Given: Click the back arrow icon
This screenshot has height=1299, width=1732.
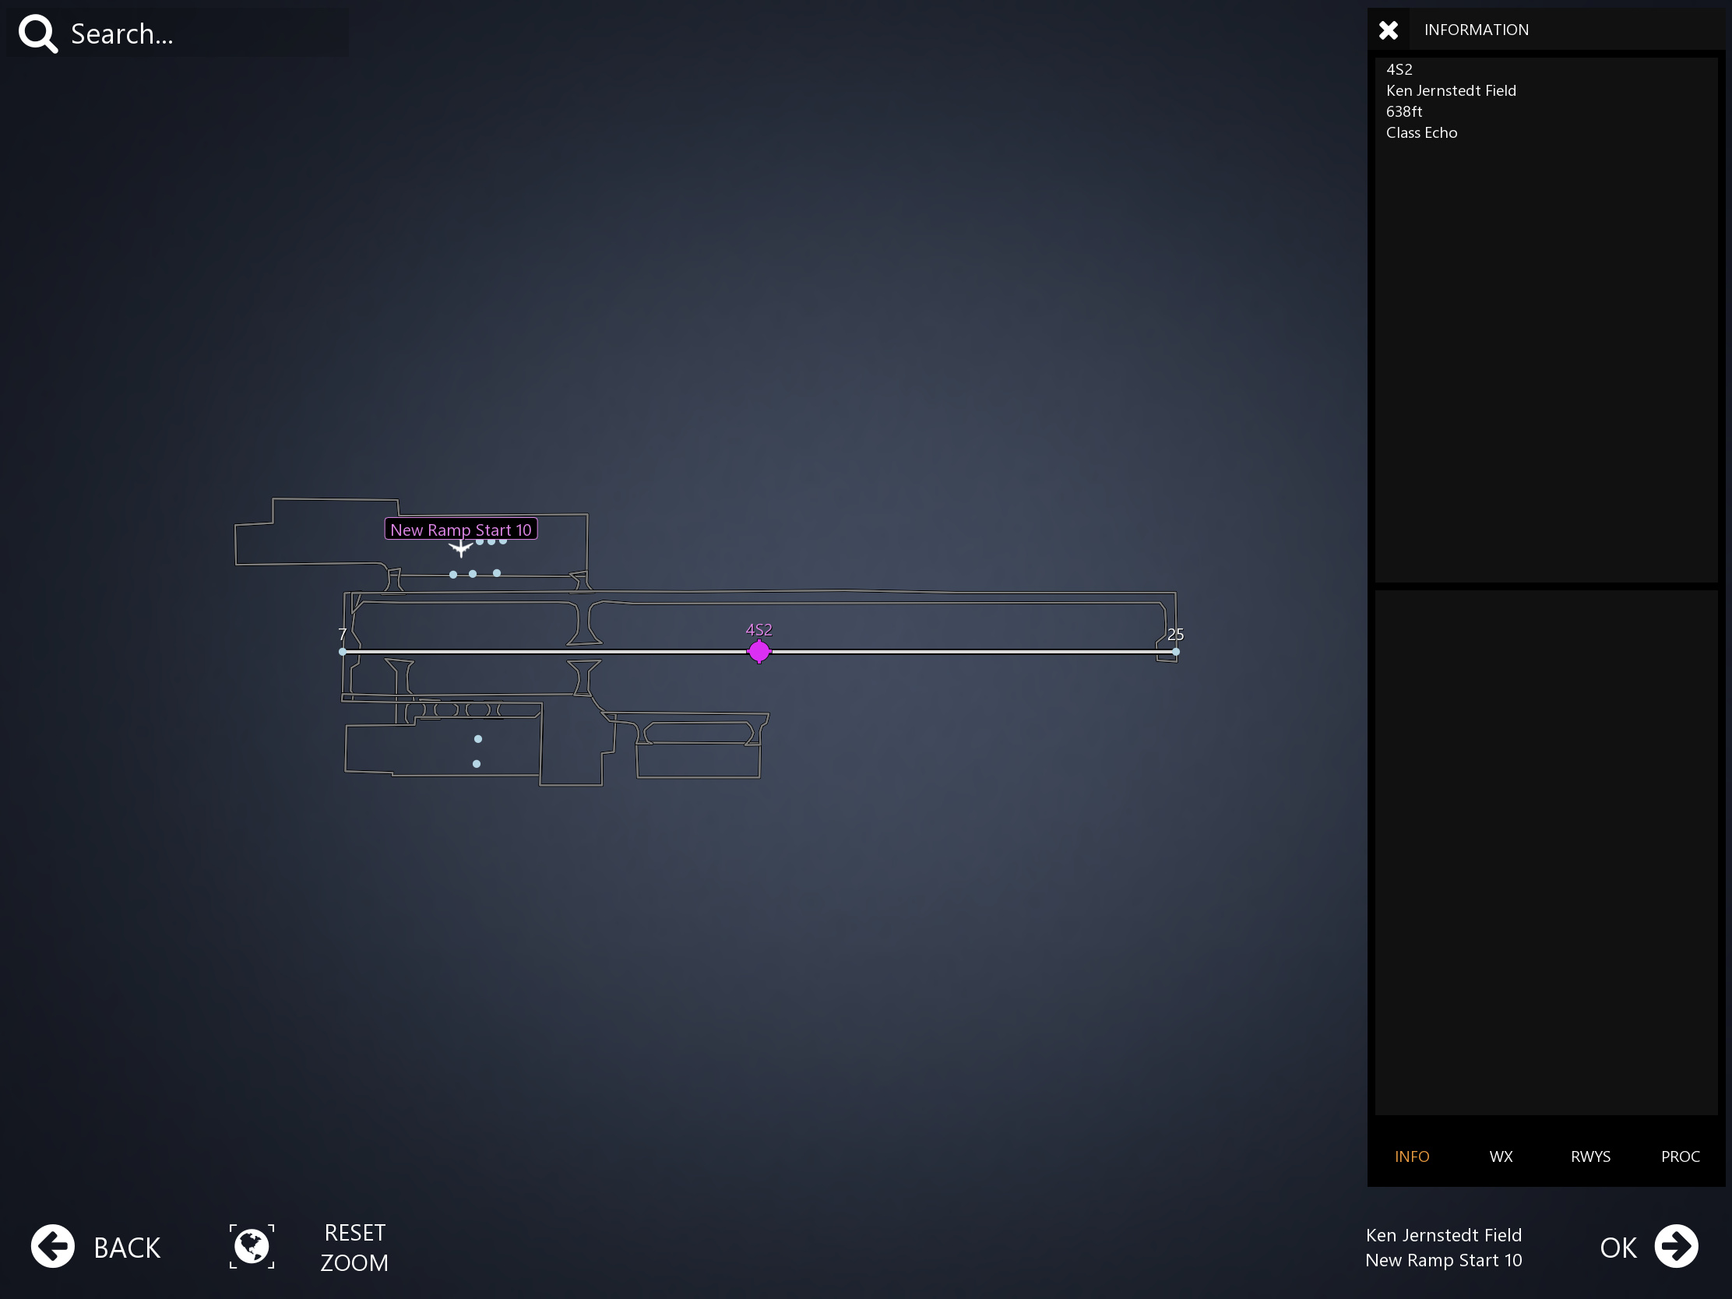Looking at the screenshot, I should pyautogui.click(x=52, y=1246).
